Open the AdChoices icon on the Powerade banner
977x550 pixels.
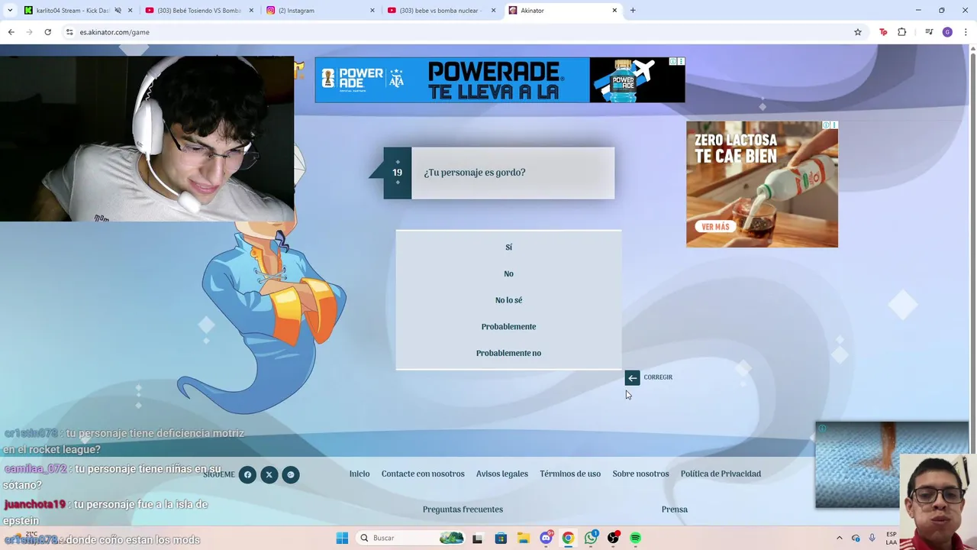click(673, 61)
